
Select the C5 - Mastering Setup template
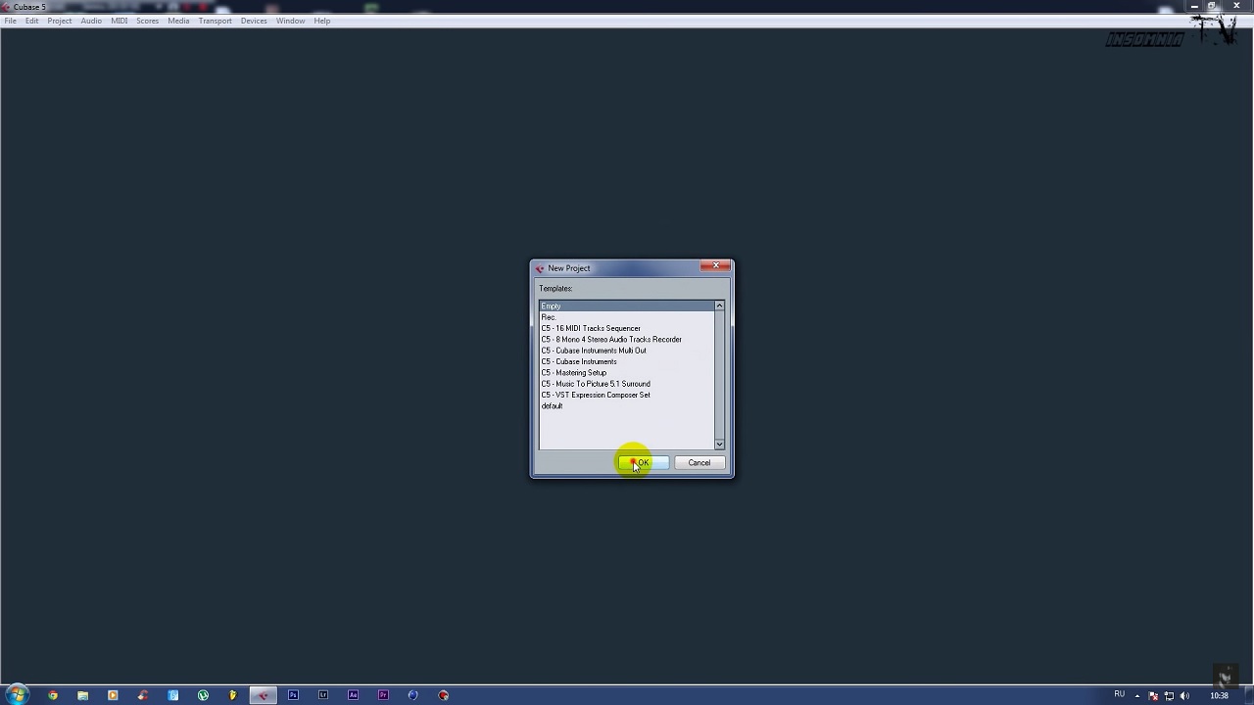574,373
